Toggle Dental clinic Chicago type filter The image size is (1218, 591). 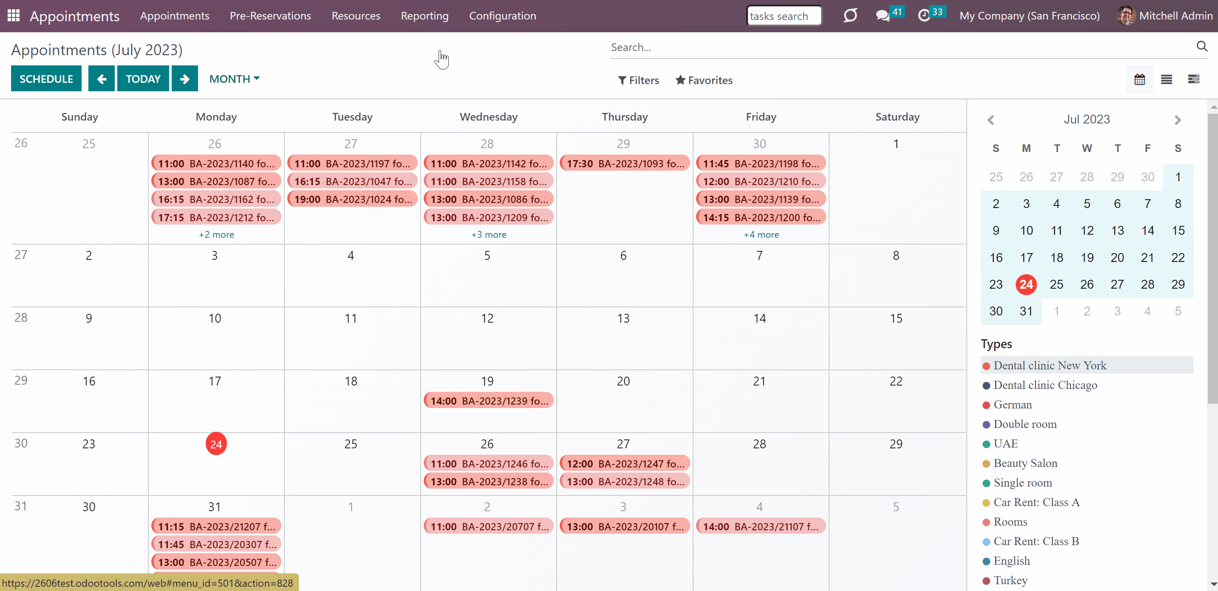click(x=1087, y=385)
